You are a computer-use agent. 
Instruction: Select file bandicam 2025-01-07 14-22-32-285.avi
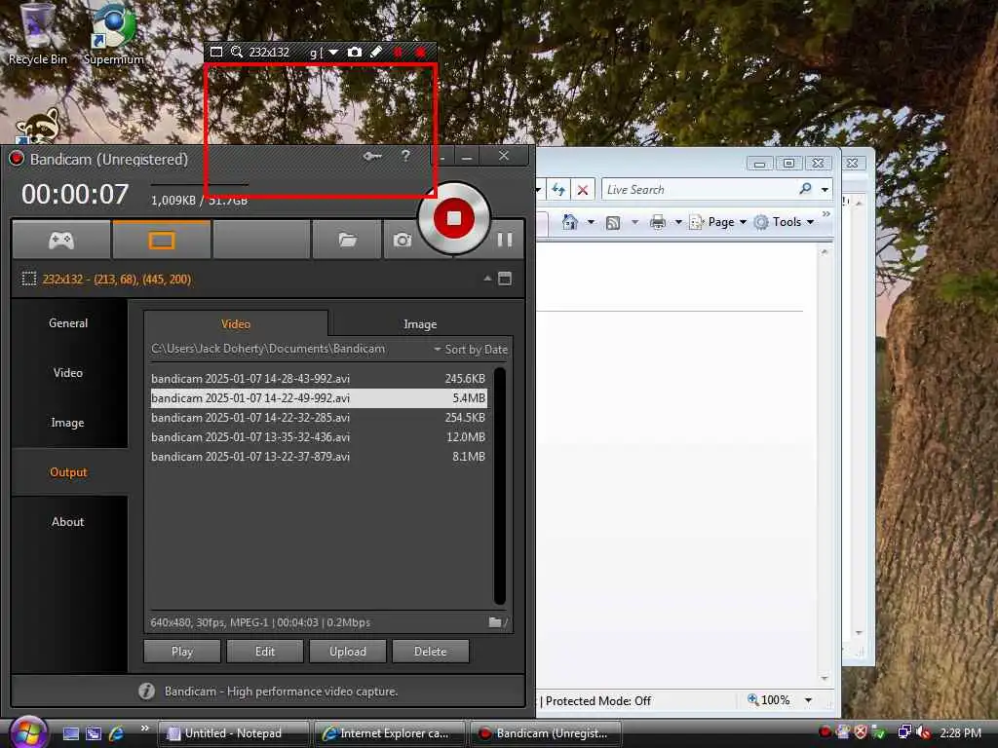[319, 418]
